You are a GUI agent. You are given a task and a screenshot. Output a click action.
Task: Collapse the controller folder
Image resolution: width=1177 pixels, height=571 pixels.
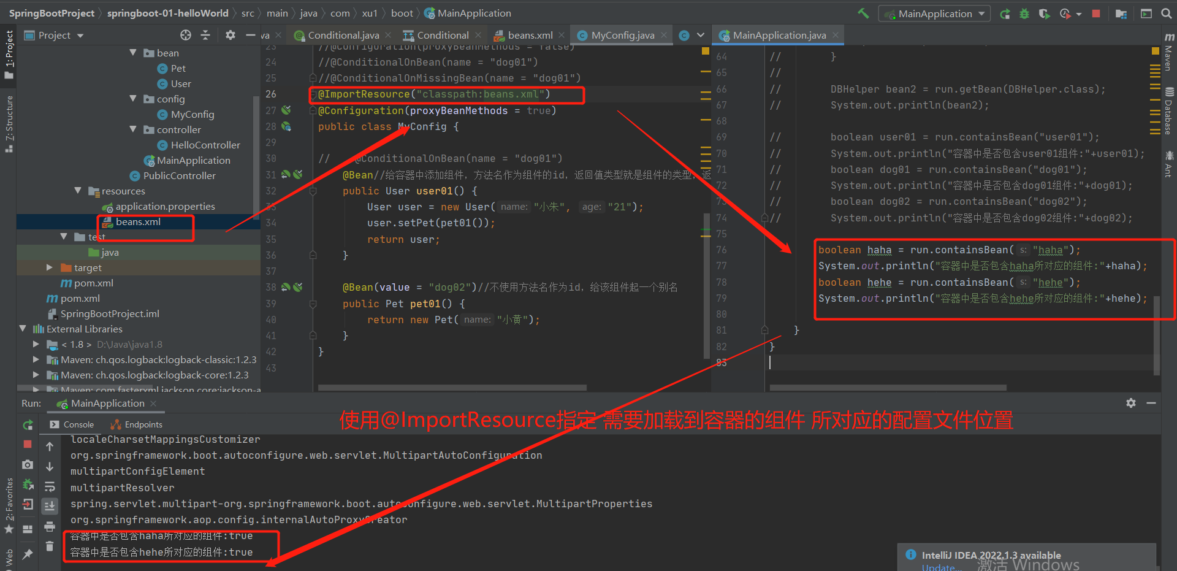[133, 129]
